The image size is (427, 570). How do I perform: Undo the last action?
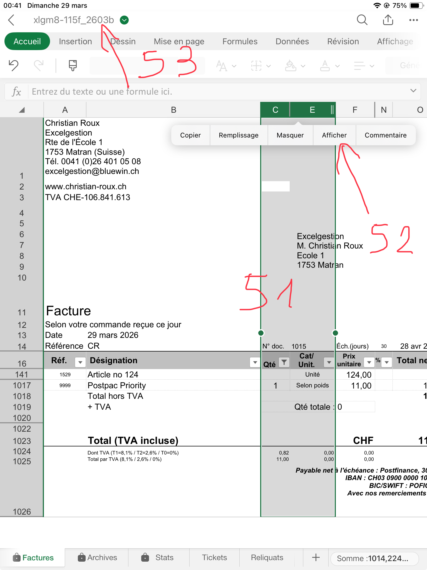tap(14, 66)
